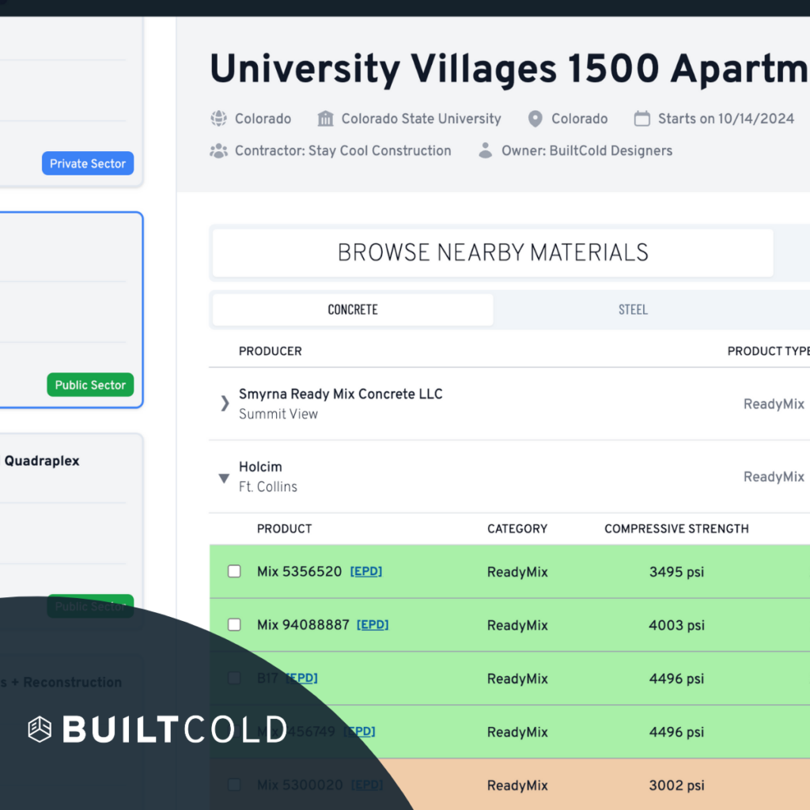Click the Holcim producer name
Viewport: 810px width, 810px height.
pyautogui.click(x=260, y=467)
